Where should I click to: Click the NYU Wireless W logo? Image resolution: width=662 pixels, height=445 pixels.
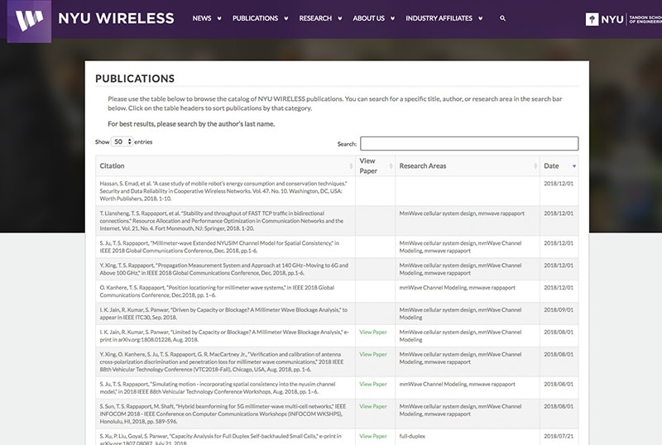29,20
